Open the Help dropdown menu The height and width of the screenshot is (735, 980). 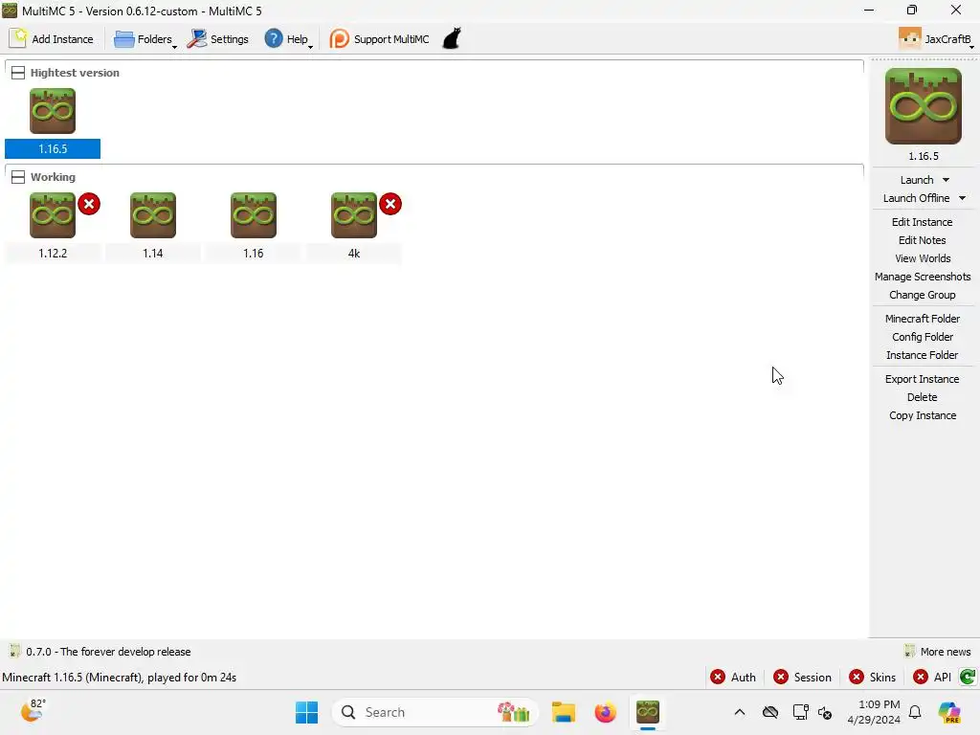pos(288,38)
